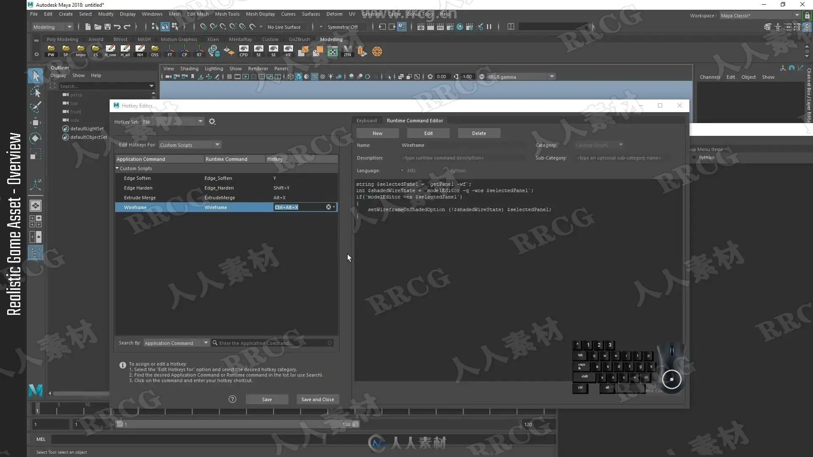Open Hotkey Editor help question icon
Viewport: 813px width, 457px height.
[x=232, y=399]
